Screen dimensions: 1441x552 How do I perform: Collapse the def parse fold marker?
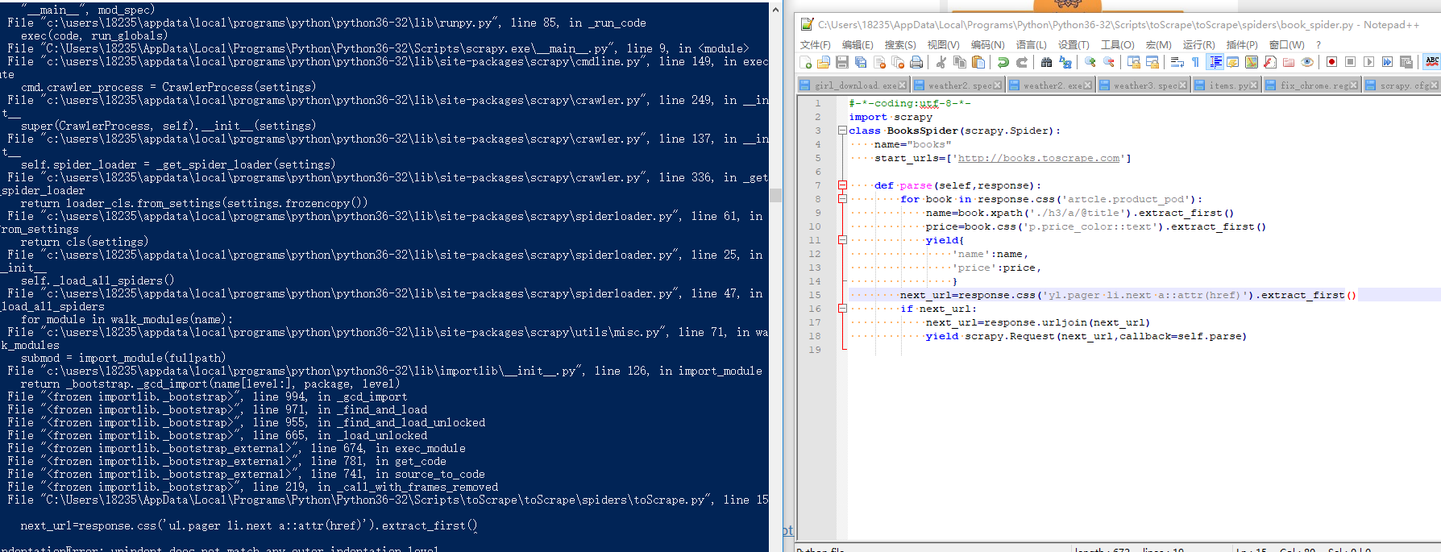pos(842,185)
